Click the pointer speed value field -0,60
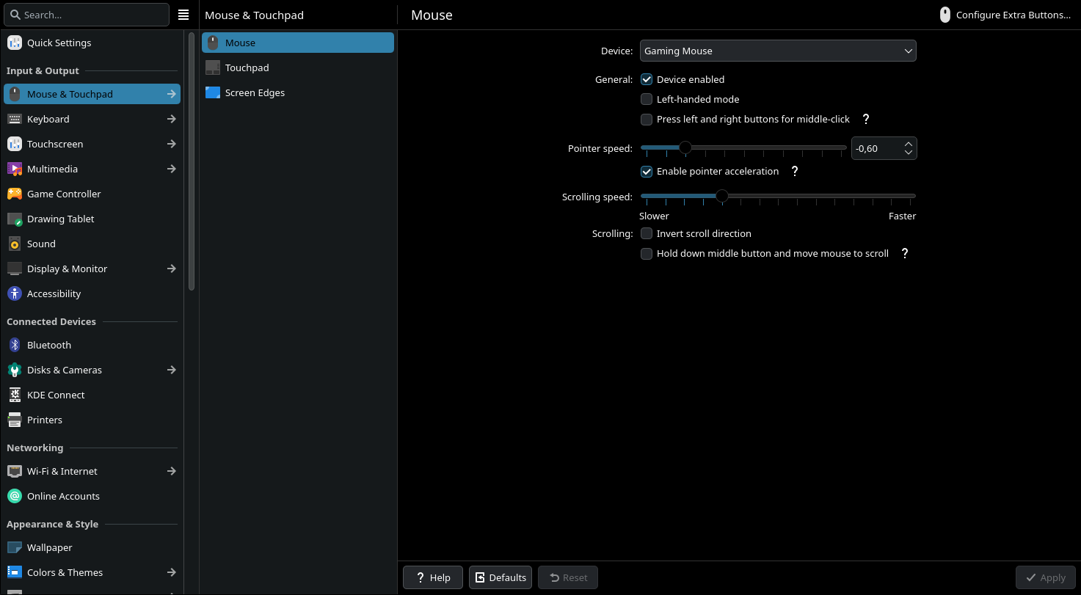This screenshot has width=1081, height=595. tap(877, 148)
